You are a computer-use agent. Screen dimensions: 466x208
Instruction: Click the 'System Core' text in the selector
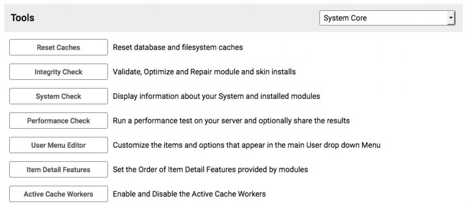pos(345,18)
